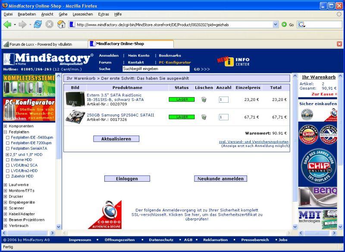This screenshot has width=345, height=252.
Task: Click the Anzahl field for Samsung SP2504C
Action: (223, 117)
